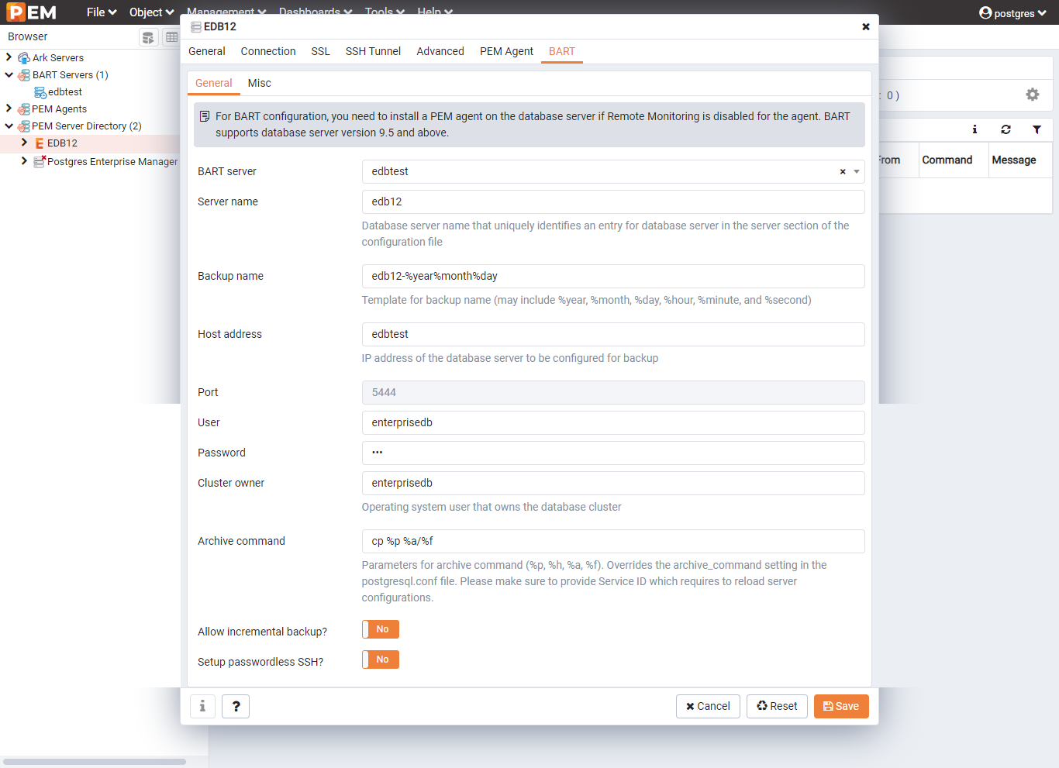Screen dimensions: 1059x768
Task: Click the EDB12 dialog title server icon
Action: pos(196,27)
